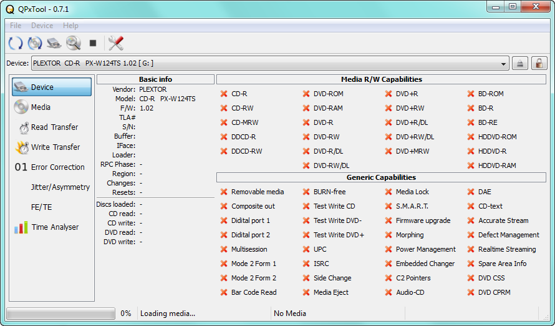
Task: Open preferences with wrench and screwdriver icon
Action: tap(116, 43)
